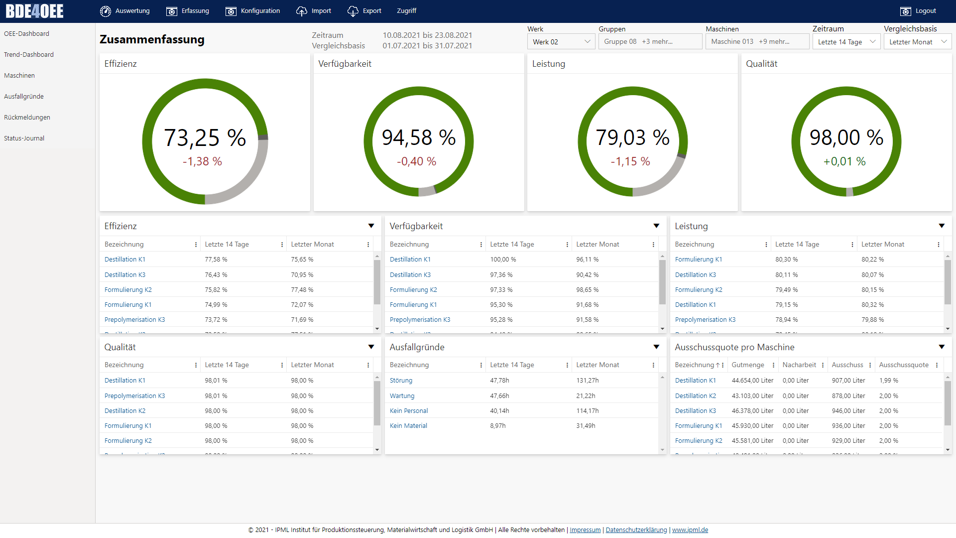Open Letzte 14 Tage column menu in Ausfallgründe table
Viewport: 956px width, 538px height.
(567, 365)
